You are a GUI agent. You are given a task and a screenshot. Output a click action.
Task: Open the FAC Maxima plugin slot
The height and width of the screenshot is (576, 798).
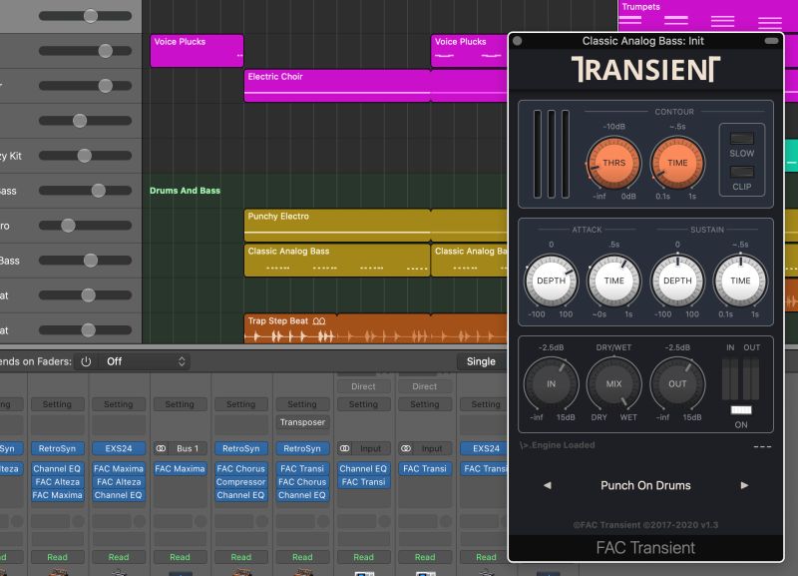118,468
